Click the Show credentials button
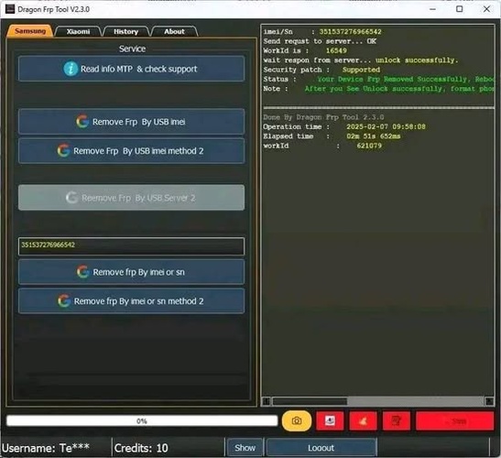The height and width of the screenshot is (458, 501). (245, 447)
